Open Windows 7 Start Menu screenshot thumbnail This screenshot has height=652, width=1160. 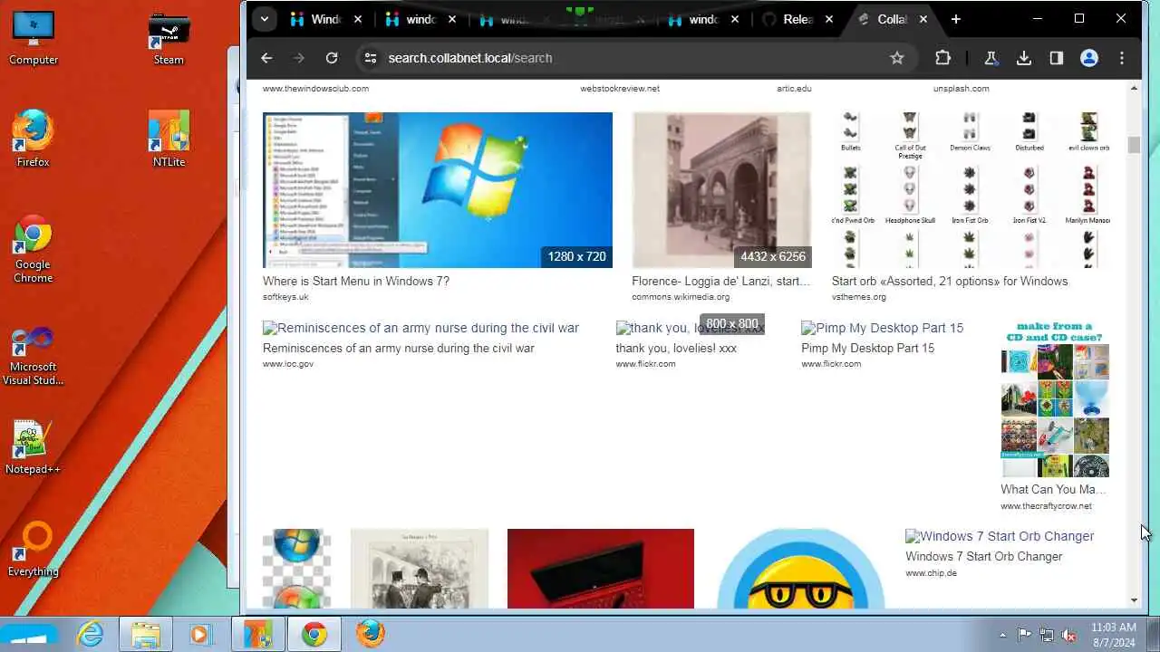pyautogui.click(x=438, y=190)
